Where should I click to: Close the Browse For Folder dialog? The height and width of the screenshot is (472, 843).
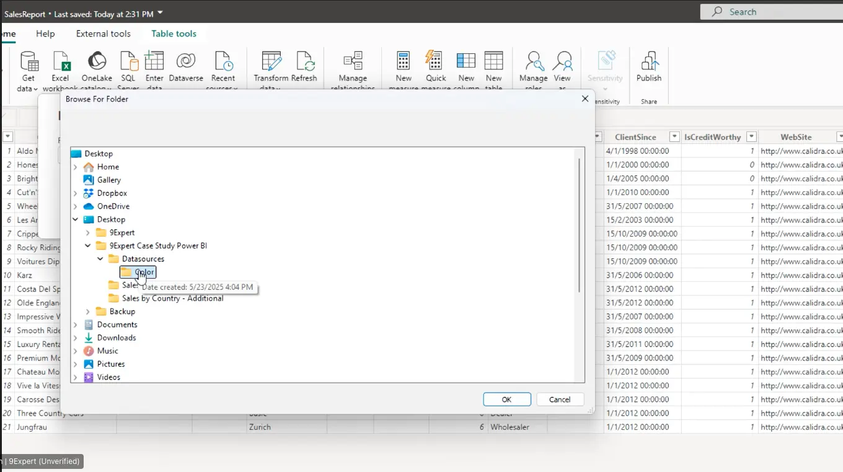585,98
